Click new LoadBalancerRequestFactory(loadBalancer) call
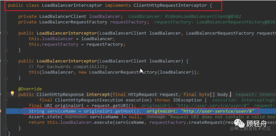 137,72
